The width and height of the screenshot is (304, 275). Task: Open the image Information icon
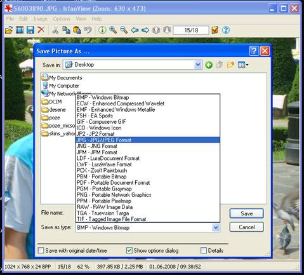tap(102, 30)
